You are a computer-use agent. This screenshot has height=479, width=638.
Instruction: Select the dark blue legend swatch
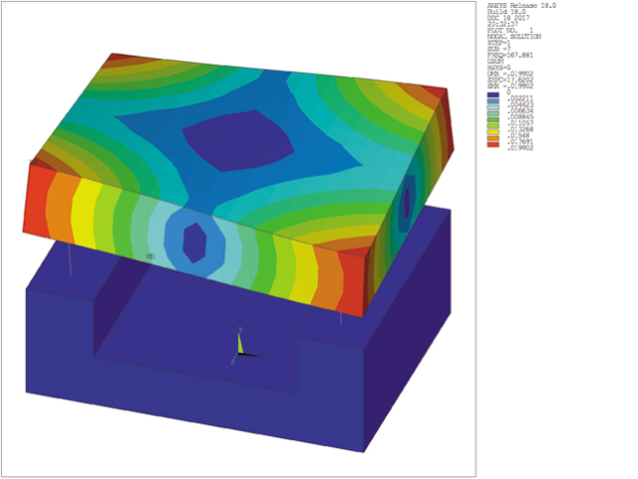coord(491,95)
